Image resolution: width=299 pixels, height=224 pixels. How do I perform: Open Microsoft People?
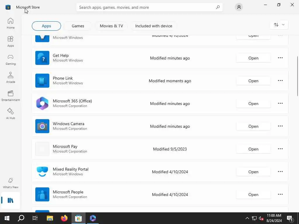(253, 195)
